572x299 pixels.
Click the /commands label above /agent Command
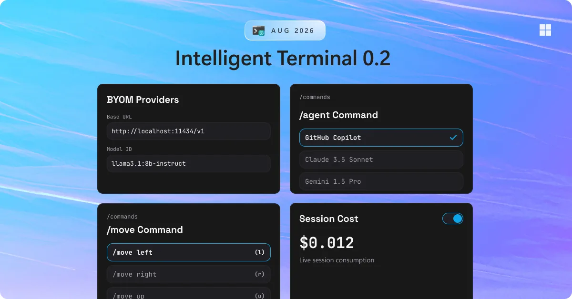click(x=315, y=97)
